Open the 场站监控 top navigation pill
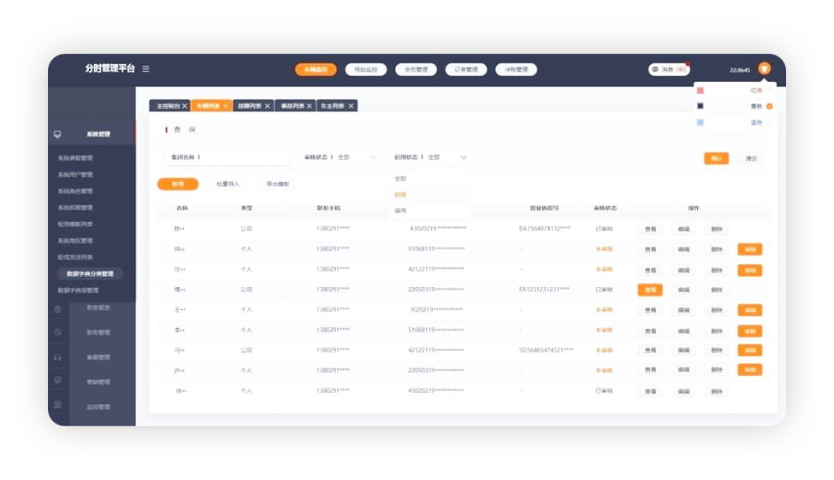The image size is (834, 480). coord(366,69)
